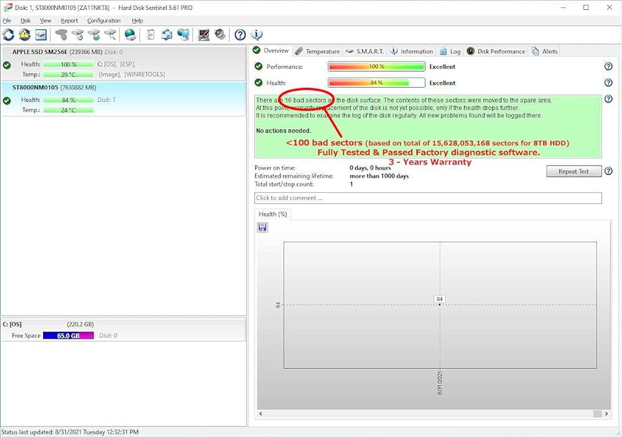622x437 pixels.
Task: Click the status bar 'Status last updated' text
Action: [70, 432]
